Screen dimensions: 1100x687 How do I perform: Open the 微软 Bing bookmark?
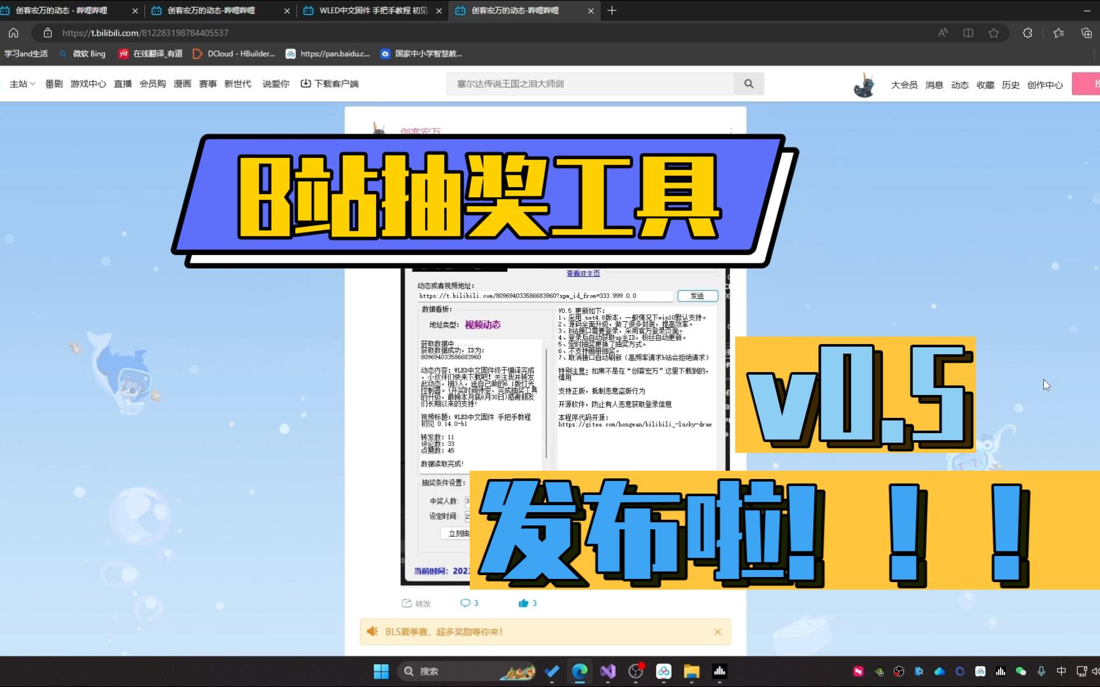83,53
